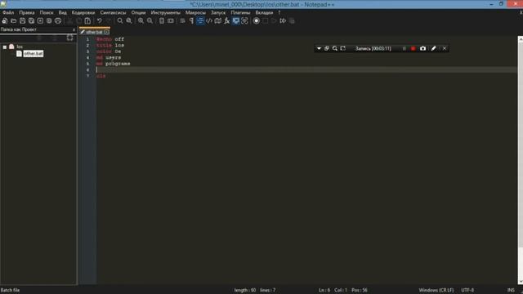Click the Batch file status text
This screenshot has height=294, width=523.
point(11,291)
